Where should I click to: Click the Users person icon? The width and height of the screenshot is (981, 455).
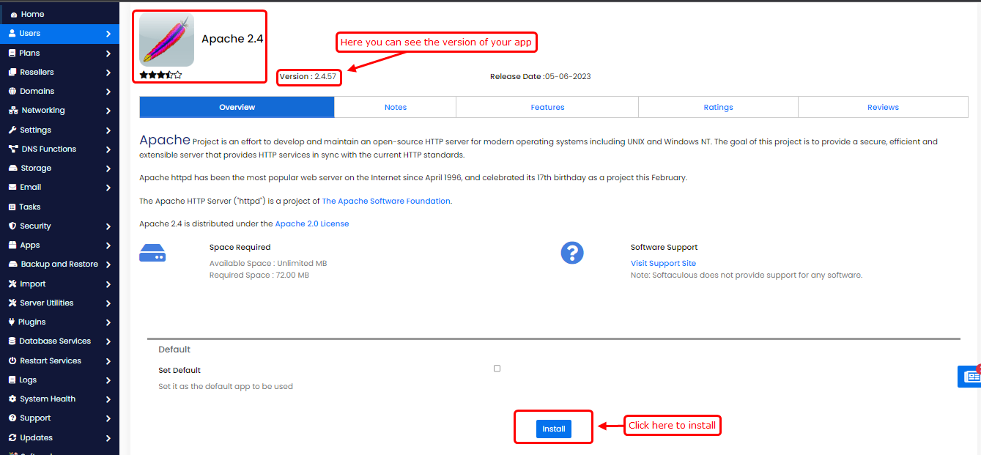[12, 34]
